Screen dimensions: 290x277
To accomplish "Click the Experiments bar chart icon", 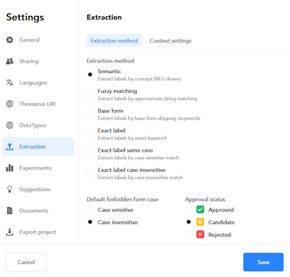I will 10,168.
